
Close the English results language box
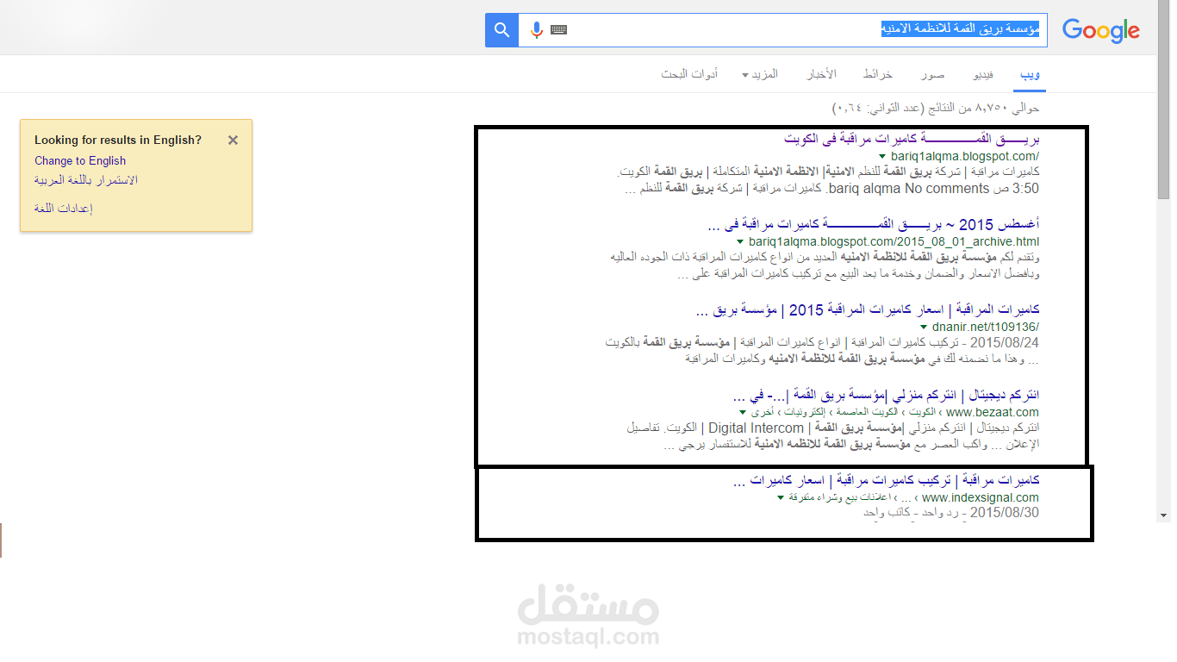tap(233, 140)
